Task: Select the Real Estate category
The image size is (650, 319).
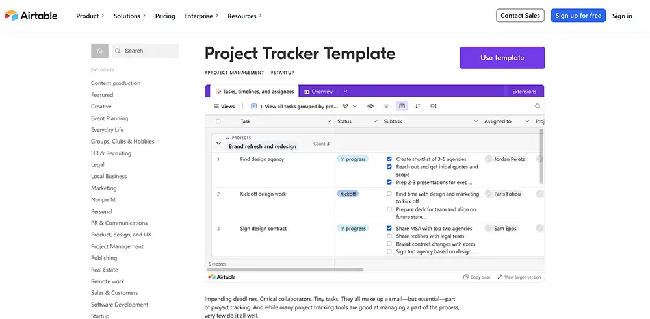Action: coord(105,270)
